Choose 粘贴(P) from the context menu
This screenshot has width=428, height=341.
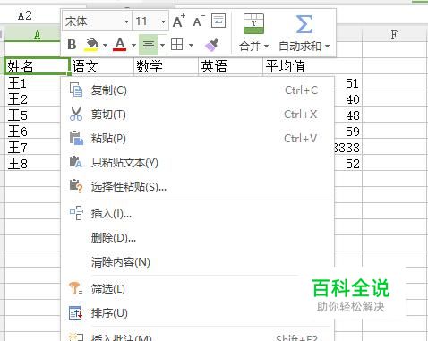(197, 138)
